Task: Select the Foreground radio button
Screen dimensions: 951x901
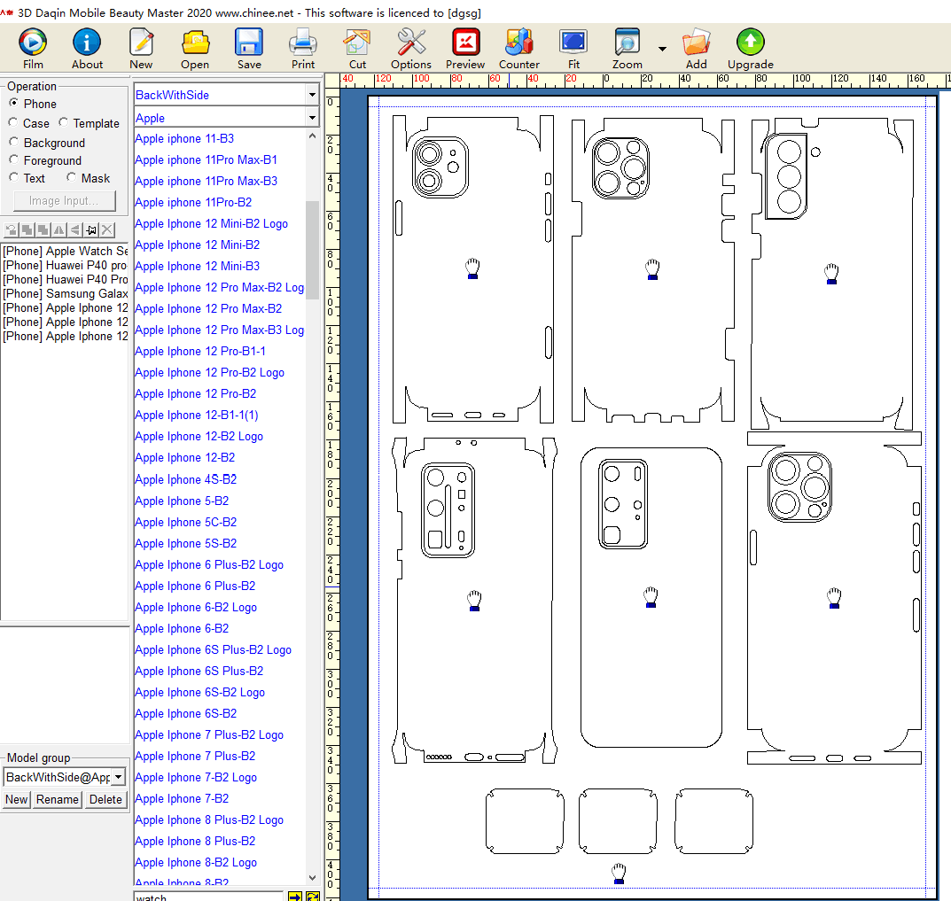Action: pos(13,159)
